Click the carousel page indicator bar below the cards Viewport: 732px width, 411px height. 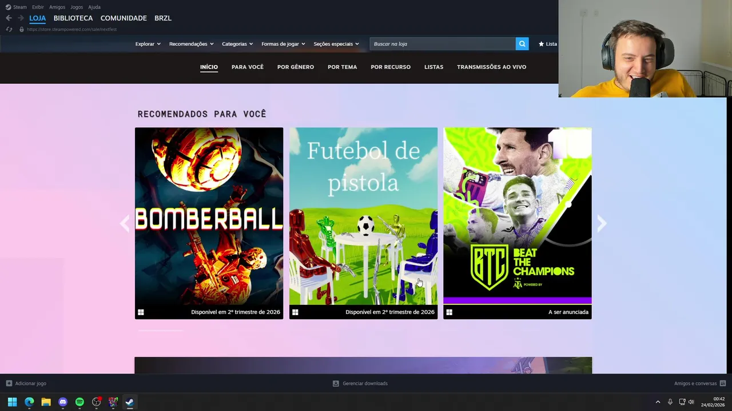(x=160, y=330)
